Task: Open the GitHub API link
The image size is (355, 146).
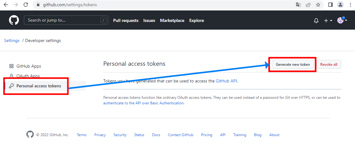Action: (226, 81)
